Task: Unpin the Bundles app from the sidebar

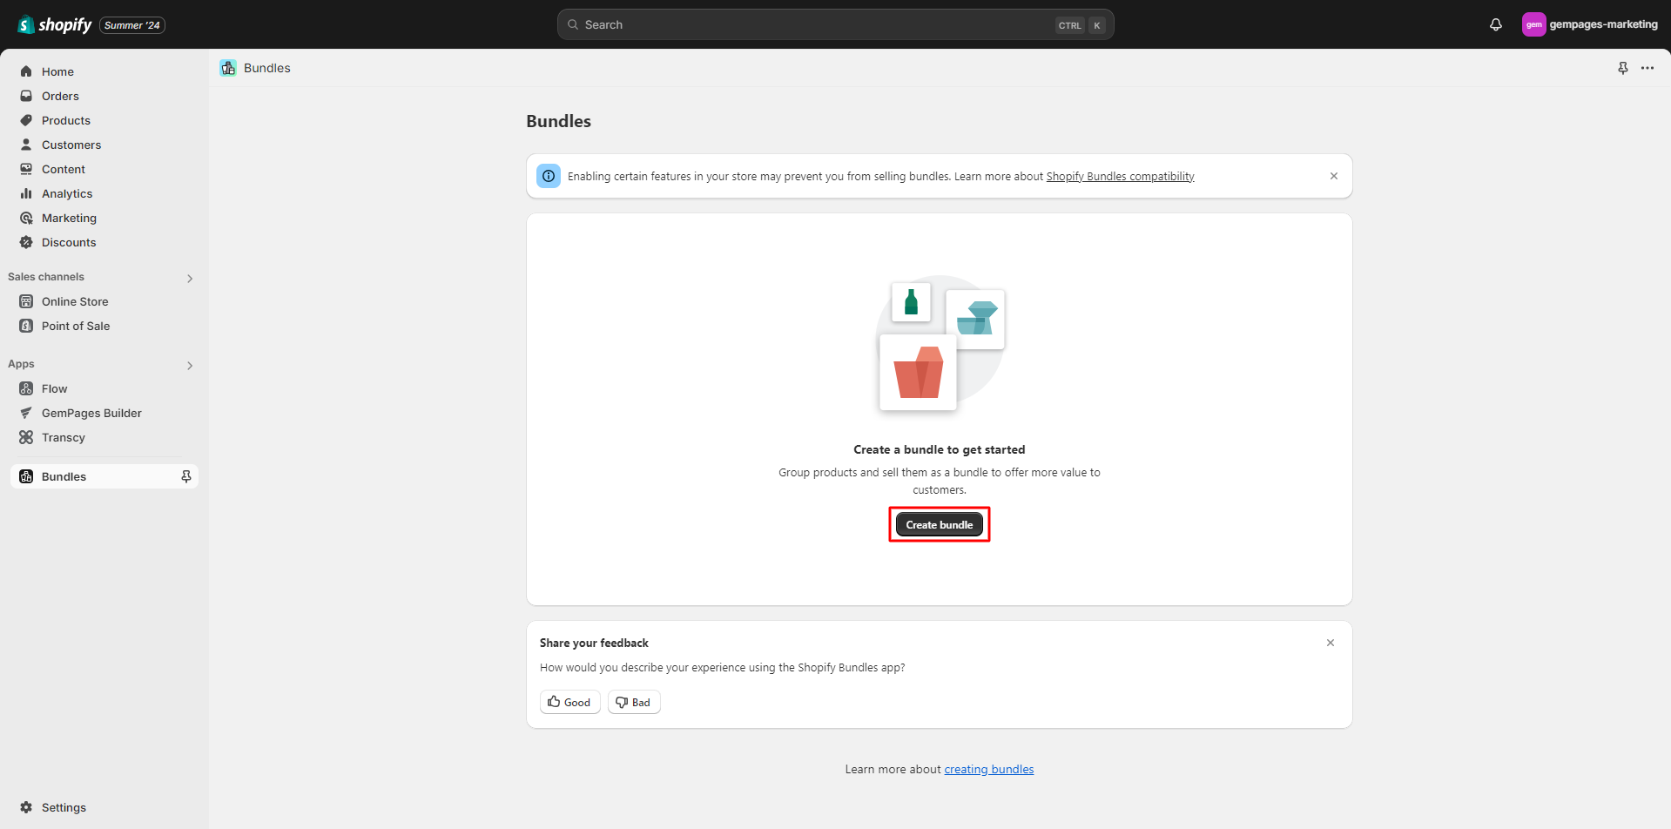Action: [185, 476]
